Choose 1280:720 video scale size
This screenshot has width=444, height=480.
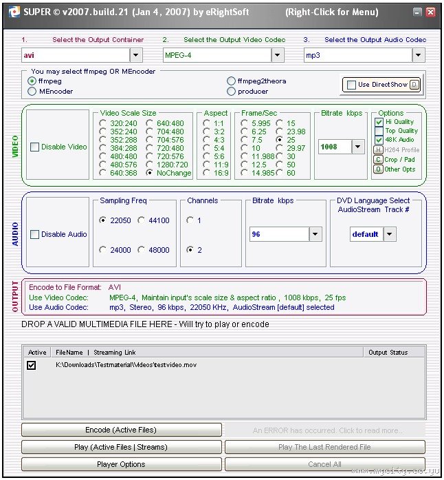pos(149,165)
